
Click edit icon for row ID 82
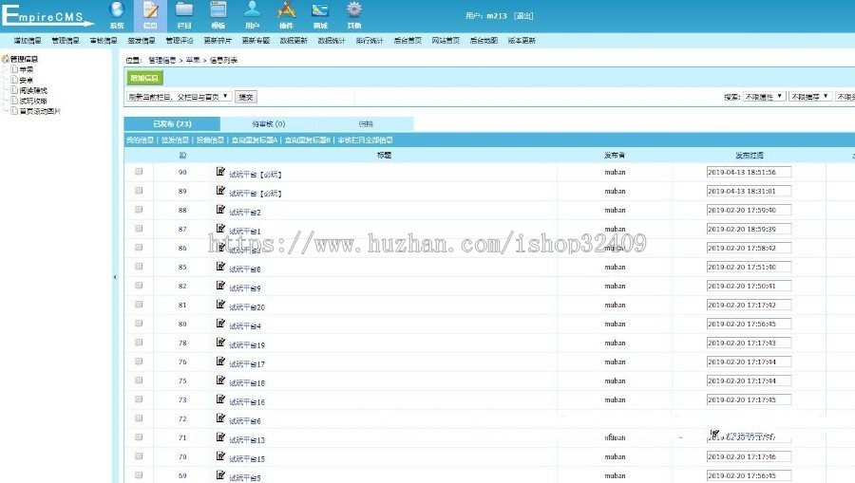click(x=220, y=286)
